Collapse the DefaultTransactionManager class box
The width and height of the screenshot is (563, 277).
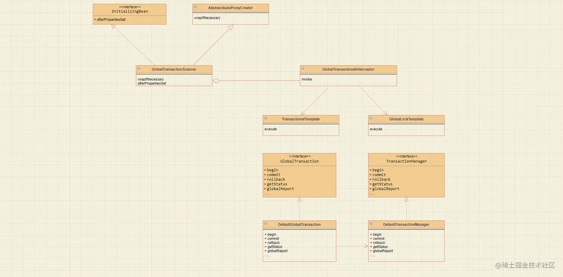[371, 223]
